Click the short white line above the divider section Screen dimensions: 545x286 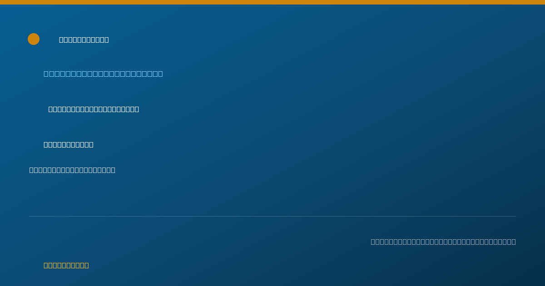click(x=69, y=144)
